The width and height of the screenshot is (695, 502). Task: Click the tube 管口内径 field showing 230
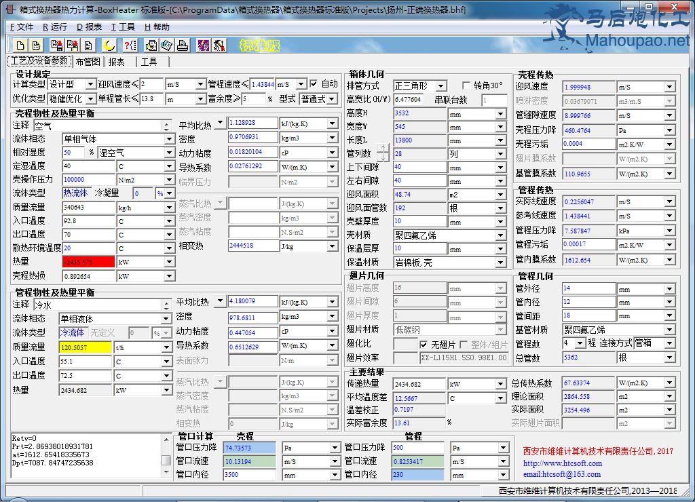[x=417, y=475]
